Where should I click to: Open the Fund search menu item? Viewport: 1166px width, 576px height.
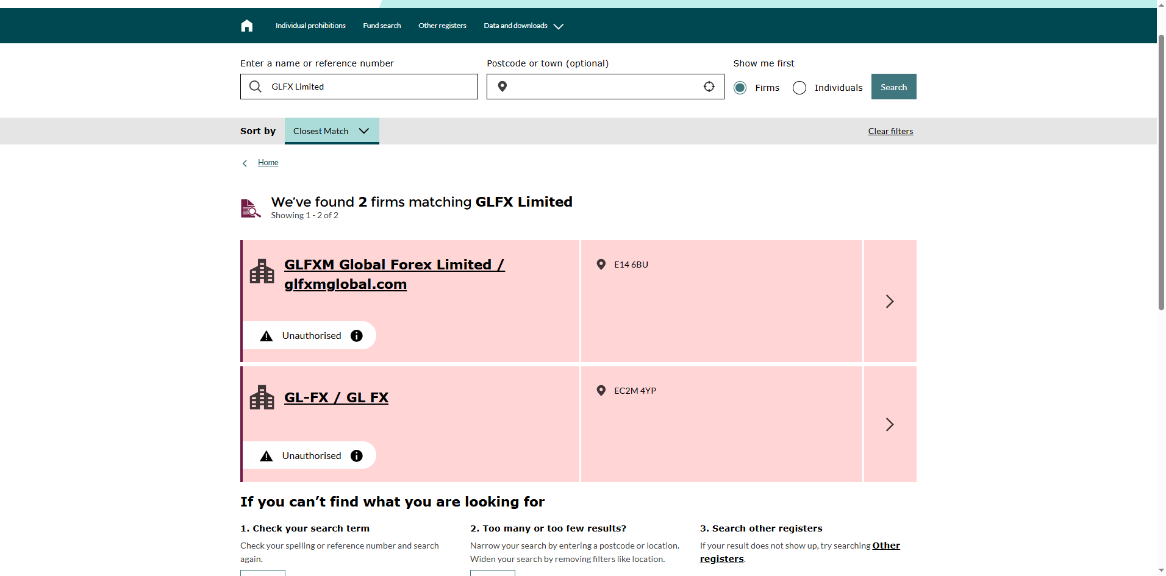click(x=382, y=26)
